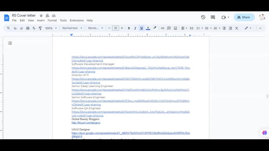
Task: Decrease the font size
Action: click(x=109, y=28)
